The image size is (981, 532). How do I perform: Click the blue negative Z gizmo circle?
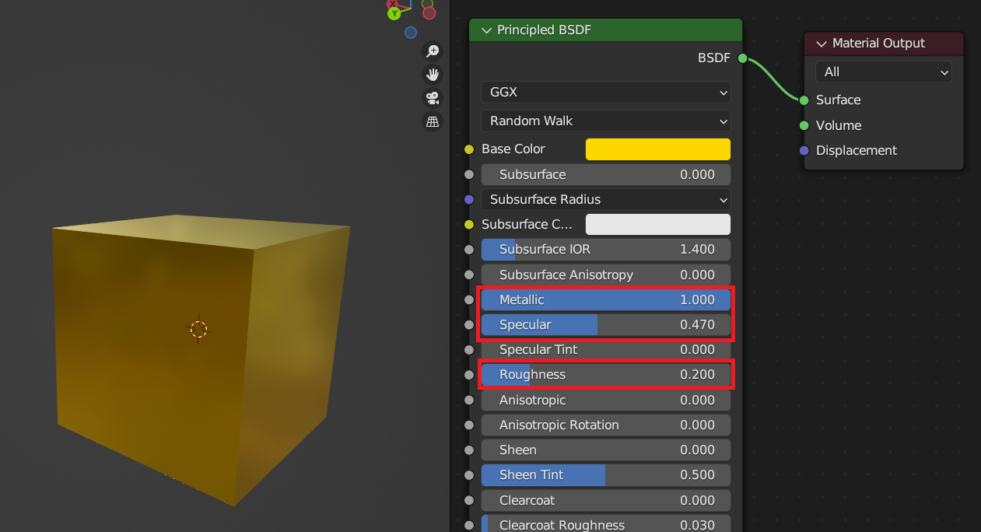tap(411, 33)
